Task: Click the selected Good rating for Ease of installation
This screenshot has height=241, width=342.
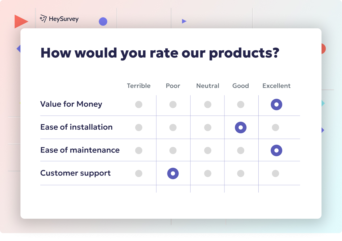Action: point(241,127)
